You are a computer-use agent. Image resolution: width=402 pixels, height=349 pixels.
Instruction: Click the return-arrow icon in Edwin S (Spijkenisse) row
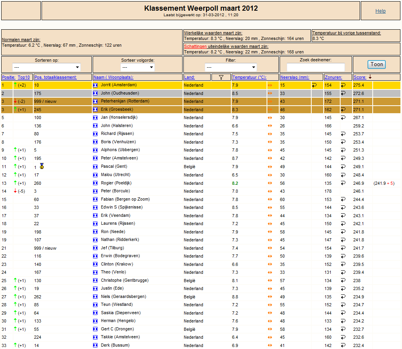tap(343, 207)
